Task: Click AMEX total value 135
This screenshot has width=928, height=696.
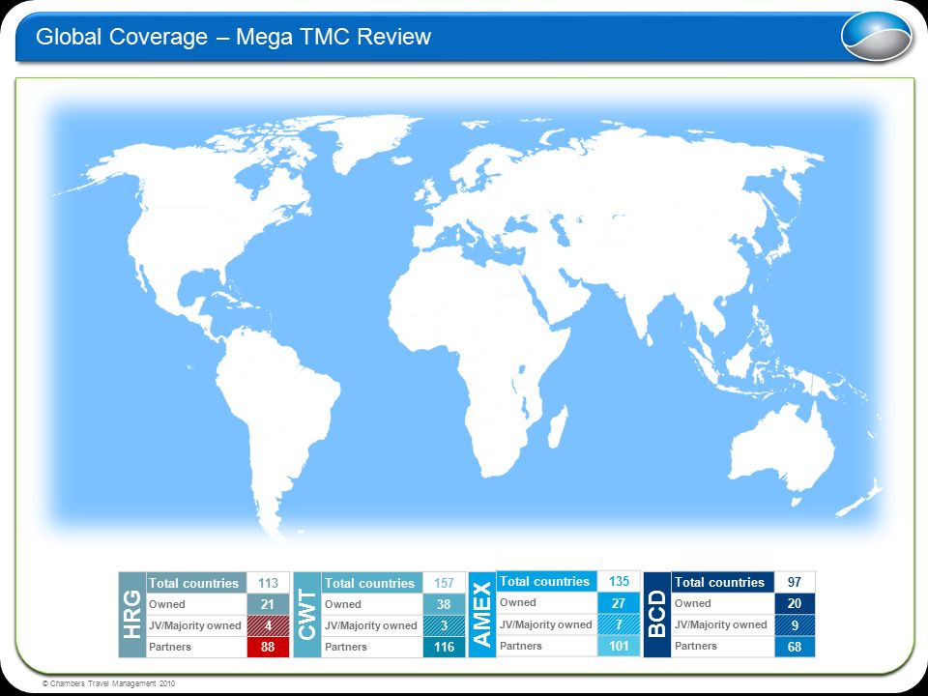Action: pyautogui.click(x=619, y=581)
